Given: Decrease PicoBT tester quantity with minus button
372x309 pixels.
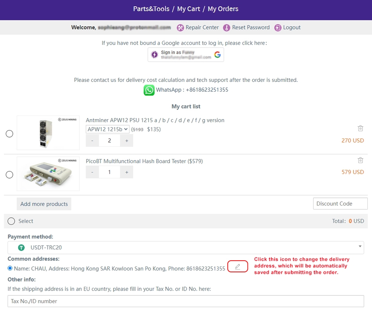Looking at the screenshot, I should (92, 172).
